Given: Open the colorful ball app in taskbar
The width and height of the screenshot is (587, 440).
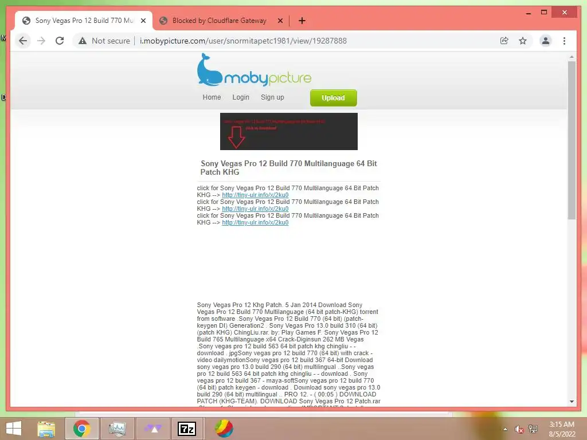Looking at the screenshot, I should [x=224, y=429].
